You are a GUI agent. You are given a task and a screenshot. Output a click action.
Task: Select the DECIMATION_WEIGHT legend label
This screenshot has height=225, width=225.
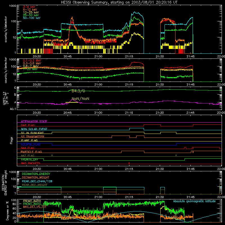tap(36, 177)
